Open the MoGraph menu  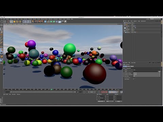pos(50,19)
